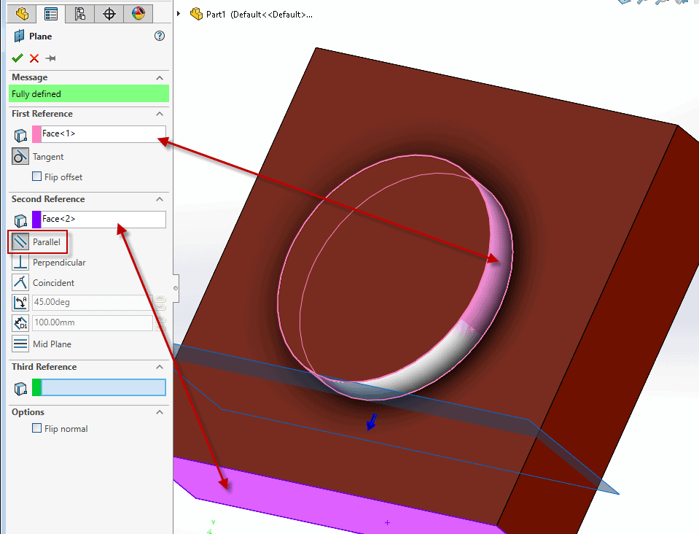Select the Perpendicular constraint icon
This screenshot has height=534, width=699.
pyautogui.click(x=20, y=262)
